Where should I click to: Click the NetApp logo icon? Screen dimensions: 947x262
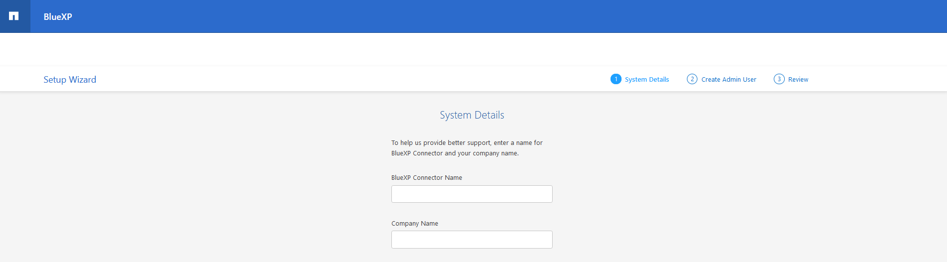click(x=14, y=16)
